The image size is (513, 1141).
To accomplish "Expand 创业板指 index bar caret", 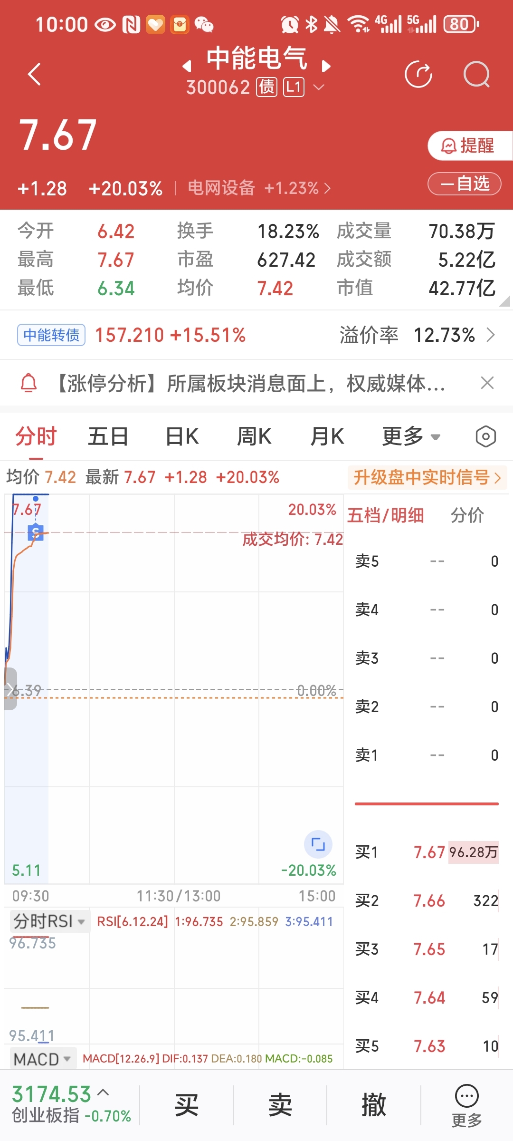I will click(x=103, y=1093).
